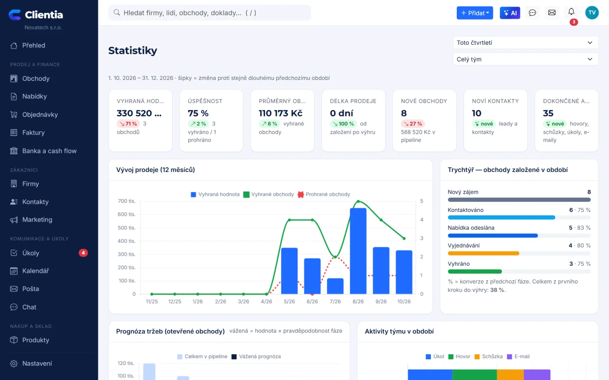Click the Firmy building icon
This screenshot has height=380, width=609.
pos(14,184)
